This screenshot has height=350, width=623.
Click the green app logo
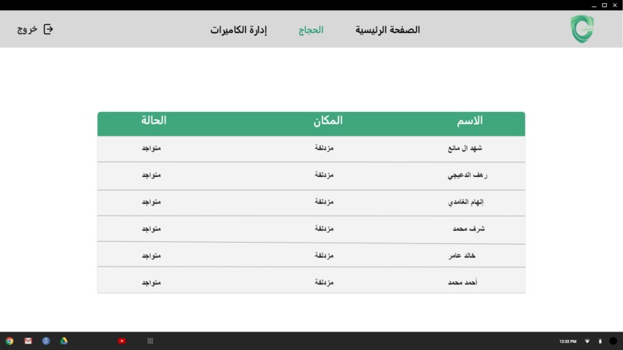[x=582, y=29]
